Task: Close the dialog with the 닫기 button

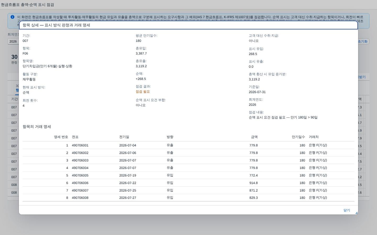Action: tap(347, 210)
